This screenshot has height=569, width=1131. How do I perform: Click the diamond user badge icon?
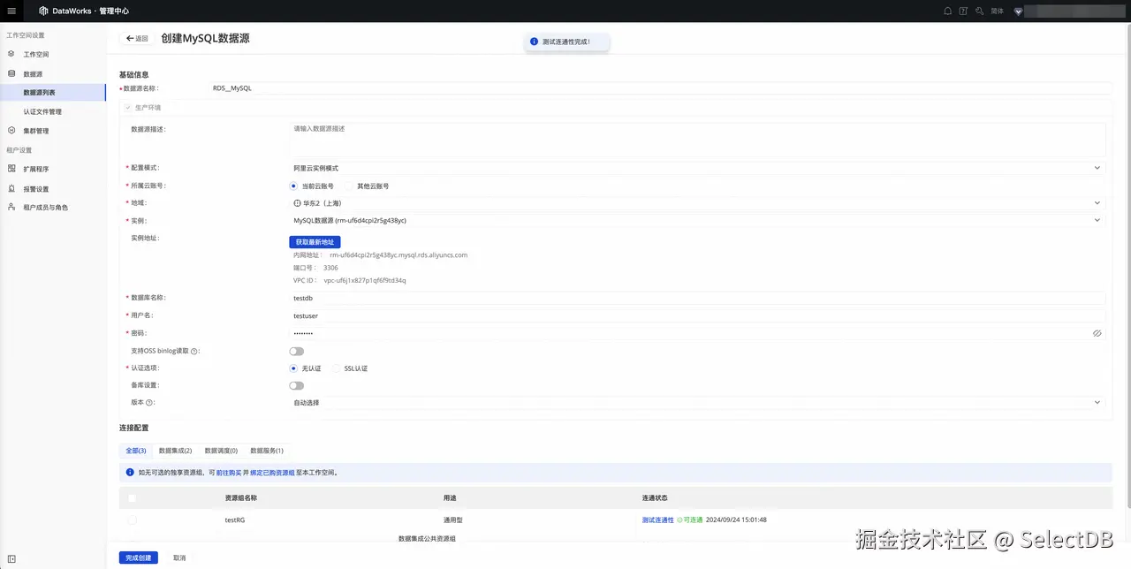click(1018, 11)
